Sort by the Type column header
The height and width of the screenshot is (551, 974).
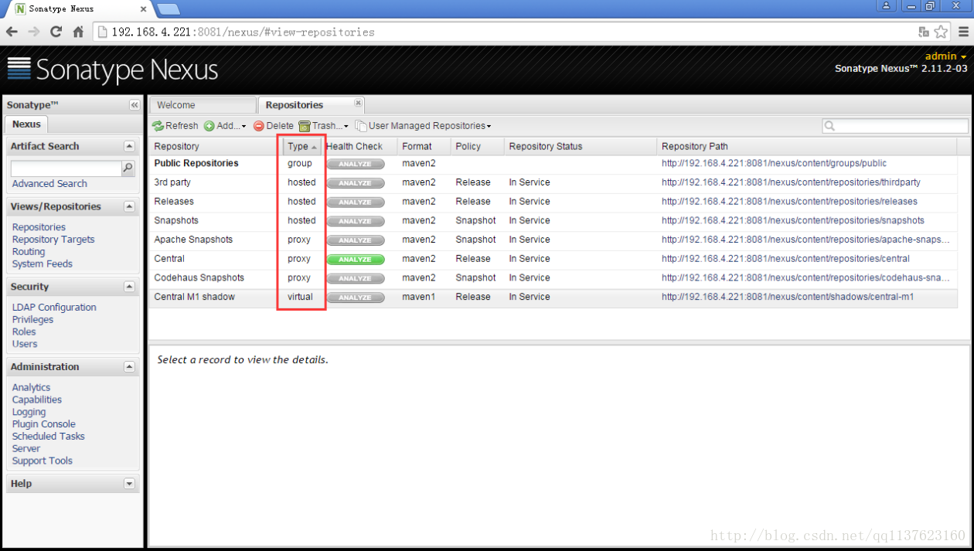(x=302, y=146)
